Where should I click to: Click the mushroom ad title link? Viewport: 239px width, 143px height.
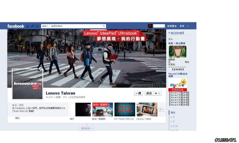[x=177, y=43]
